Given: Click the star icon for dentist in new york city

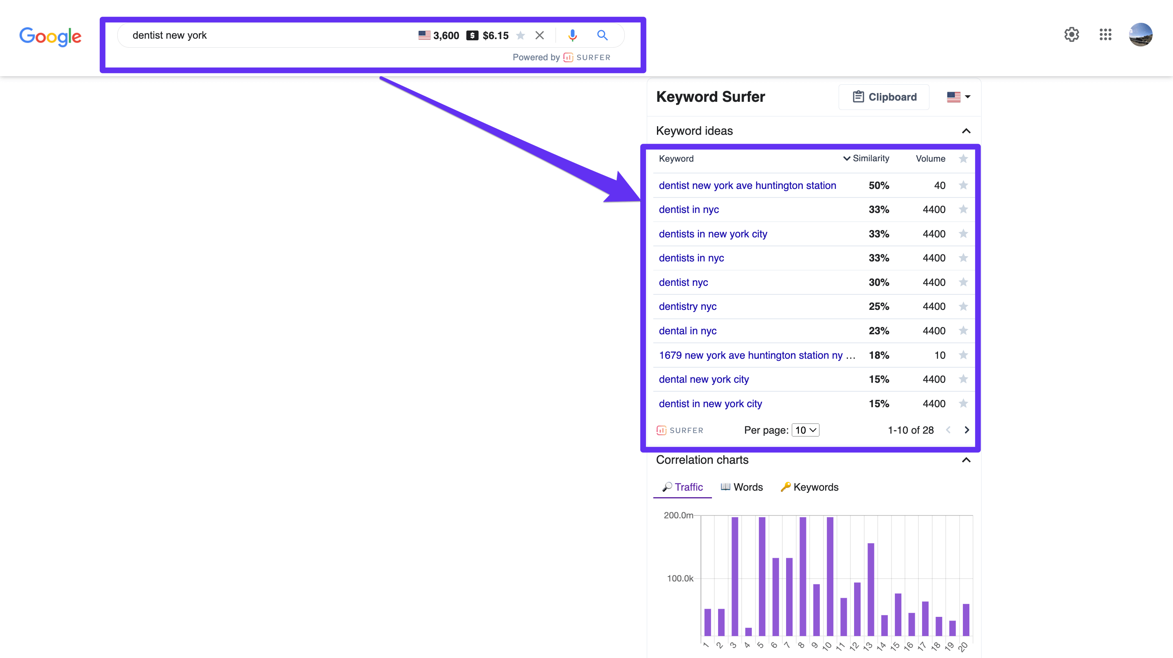Looking at the screenshot, I should [x=964, y=403].
